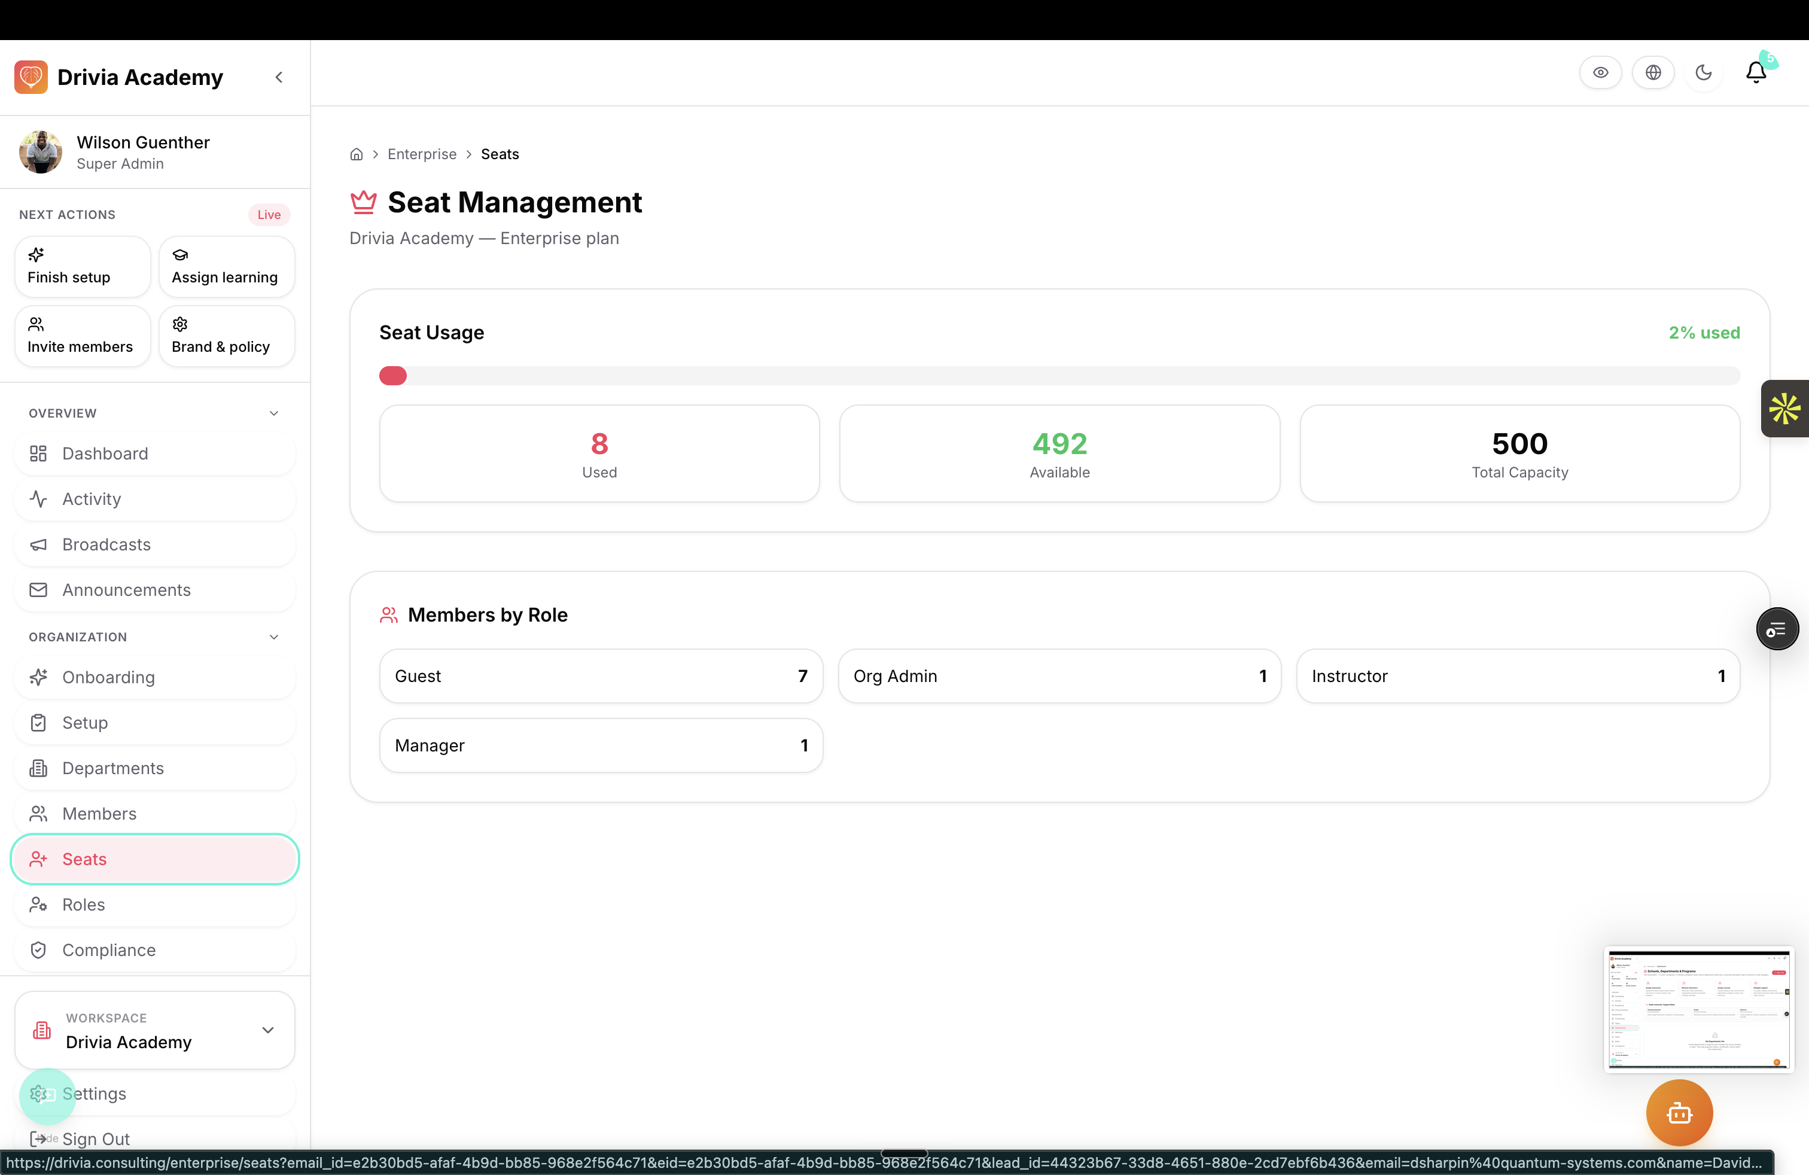Click the Members by Role people icon
Image resolution: width=1809 pixels, height=1175 pixels.
tap(388, 615)
